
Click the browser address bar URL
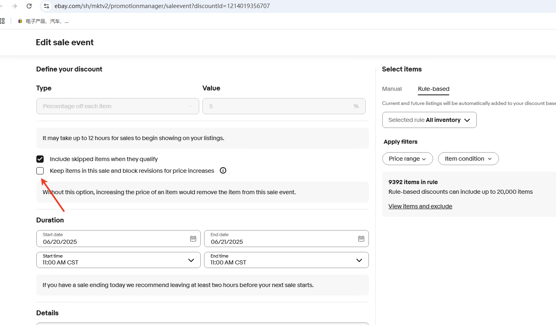[162, 6]
